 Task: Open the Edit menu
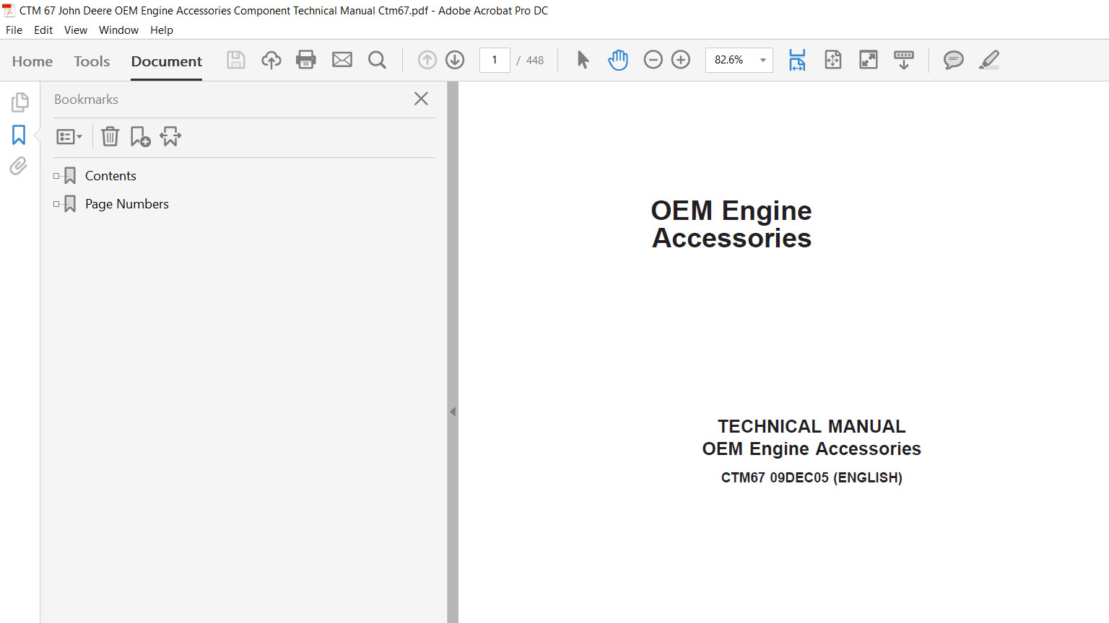[43, 30]
